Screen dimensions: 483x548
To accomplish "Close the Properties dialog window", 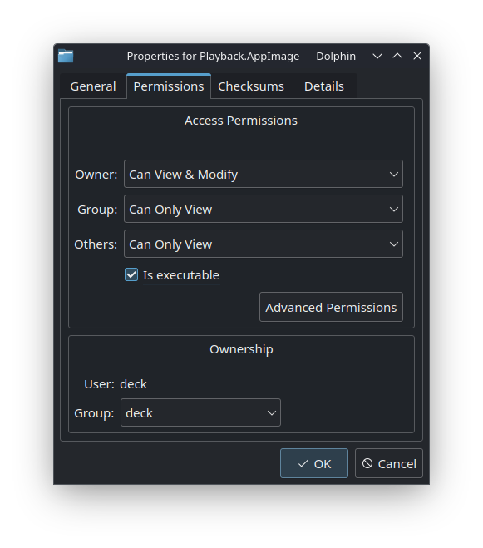I will [417, 56].
